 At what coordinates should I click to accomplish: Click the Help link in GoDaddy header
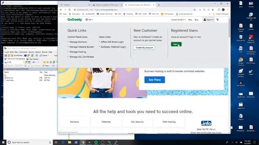tap(190, 20)
